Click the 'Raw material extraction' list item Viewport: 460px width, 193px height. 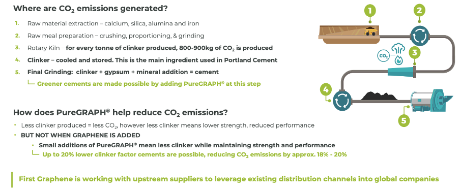pyautogui.click(x=113, y=23)
